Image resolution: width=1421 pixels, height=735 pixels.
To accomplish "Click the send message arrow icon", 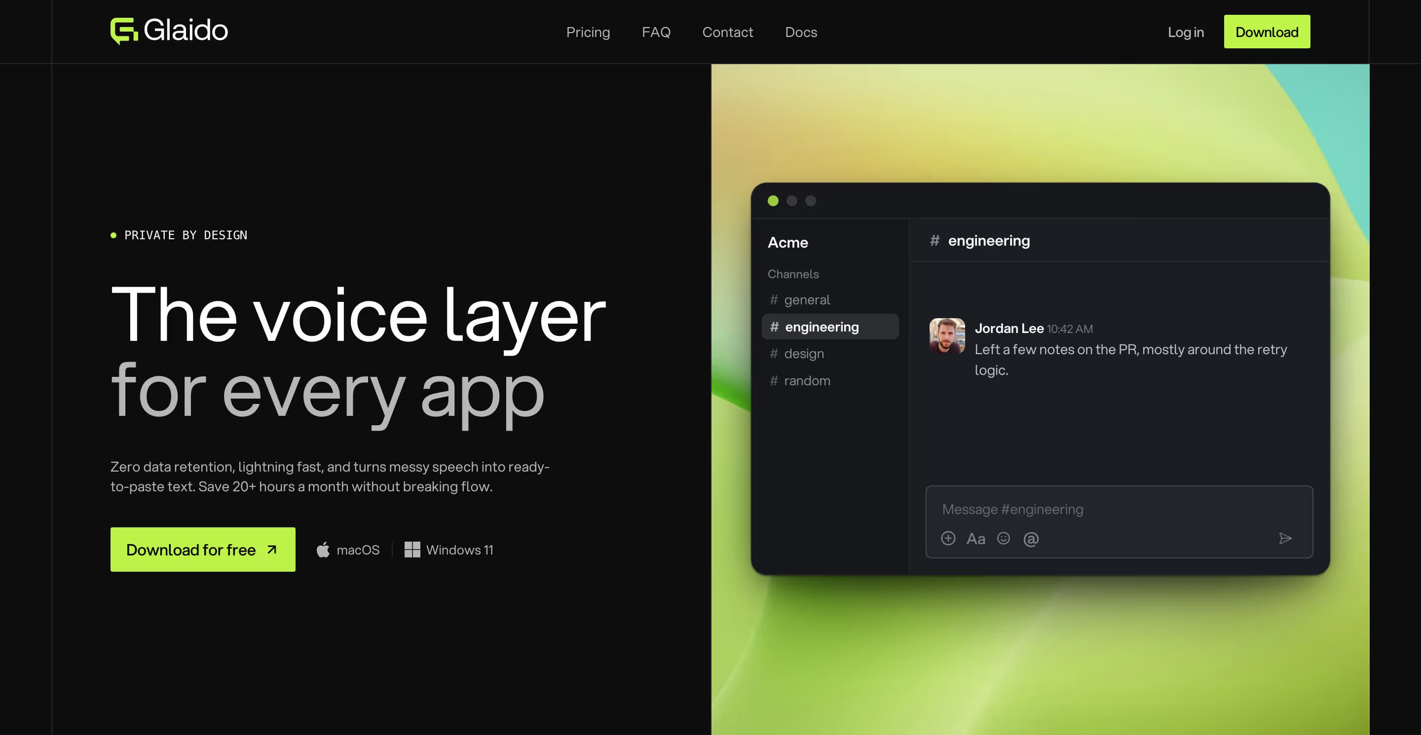I will tap(1285, 538).
